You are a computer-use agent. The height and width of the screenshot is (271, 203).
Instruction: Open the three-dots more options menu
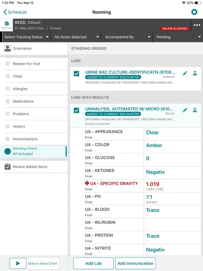[197, 25]
